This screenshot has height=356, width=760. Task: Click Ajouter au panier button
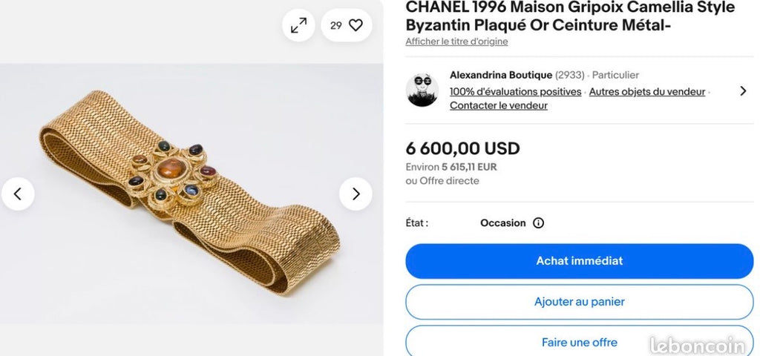[x=579, y=302]
